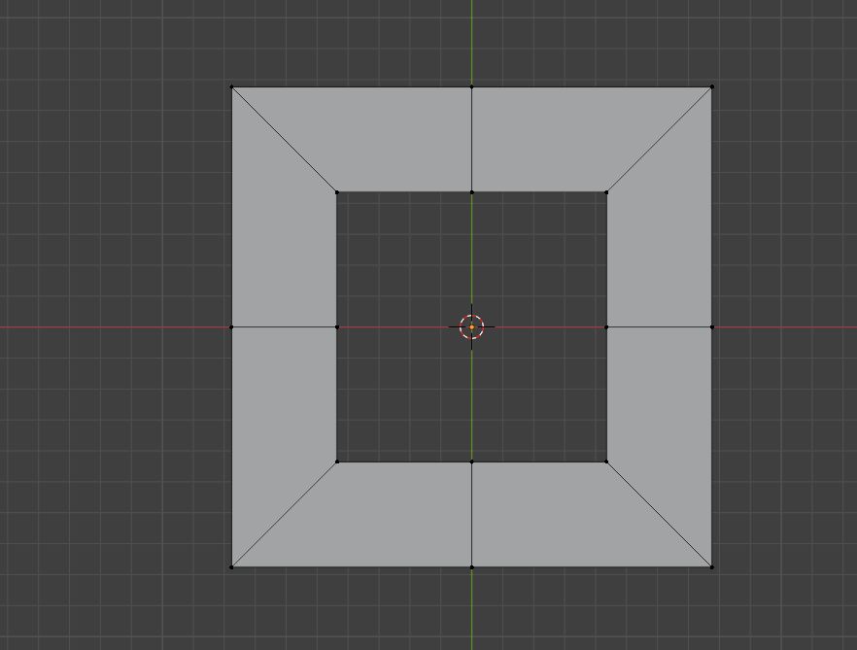Image resolution: width=857 pixels, height=650 pixels.
Task: Select the top-right outer corner vertex
Action: (711, 86)
